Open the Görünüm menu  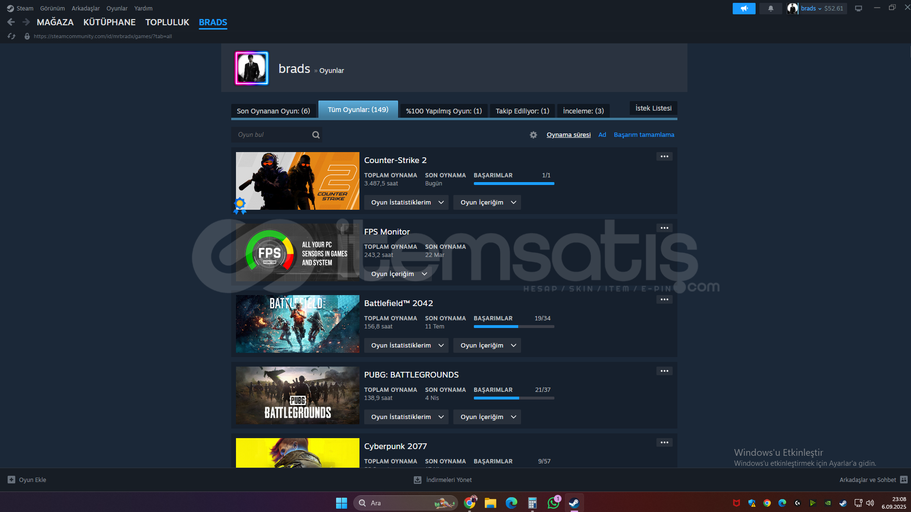click(x=52, y=8)
